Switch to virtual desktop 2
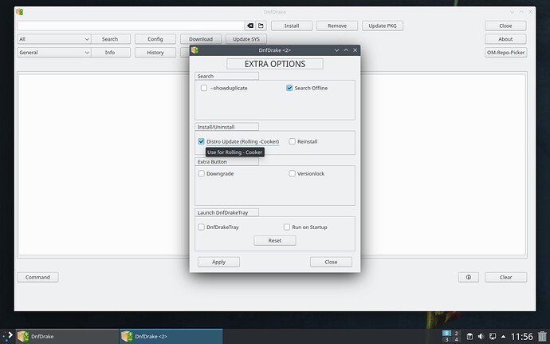This screenshot has width=550, height=344. pyautogui.click(x=456, y=333)
